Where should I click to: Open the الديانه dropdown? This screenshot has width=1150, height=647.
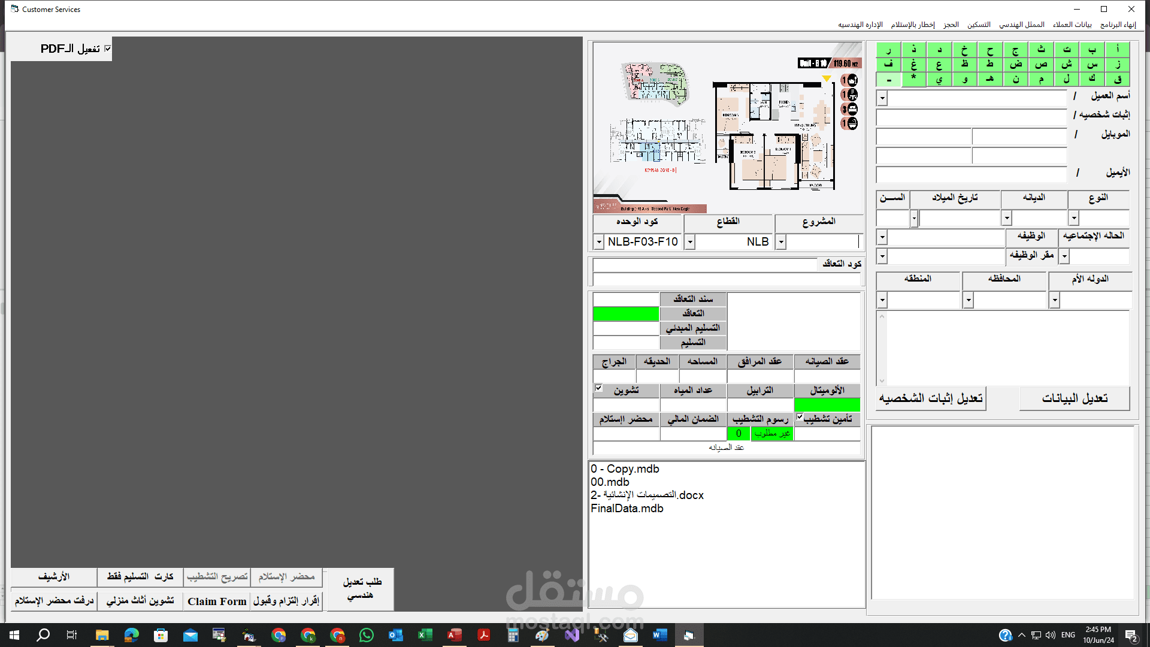(x=1007, y=218)
